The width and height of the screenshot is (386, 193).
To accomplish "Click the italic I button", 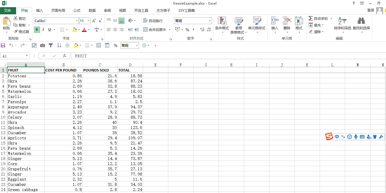I will [43, 30].
